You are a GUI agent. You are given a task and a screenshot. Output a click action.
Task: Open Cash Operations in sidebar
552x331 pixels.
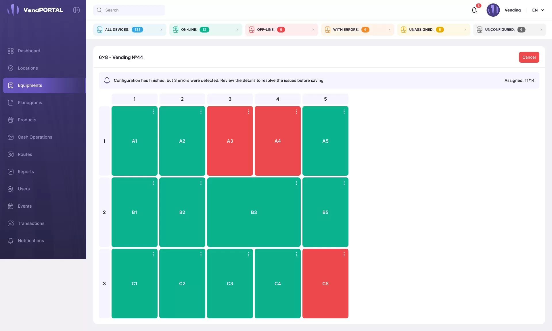(35, 137)
